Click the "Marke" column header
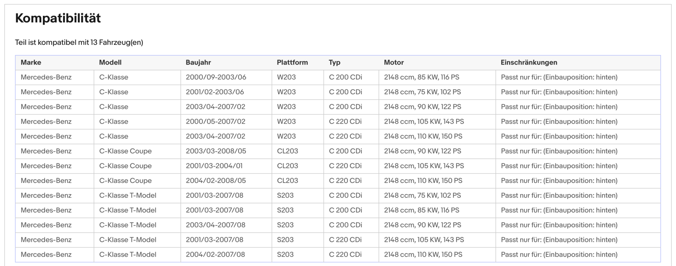Screen dimensions: 676x266 (31, 62)
